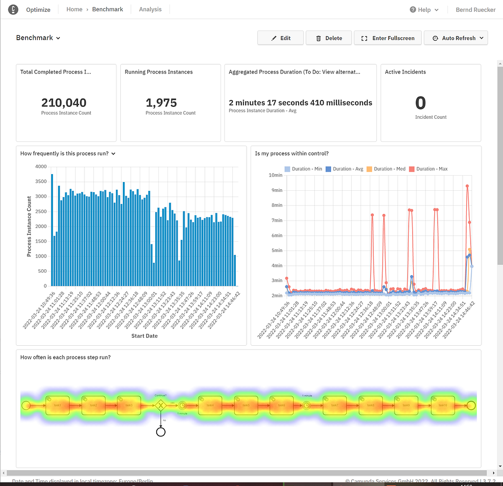Click the Camunda Optimize logo icon
The image size is (503, 486).
(13, 10)
